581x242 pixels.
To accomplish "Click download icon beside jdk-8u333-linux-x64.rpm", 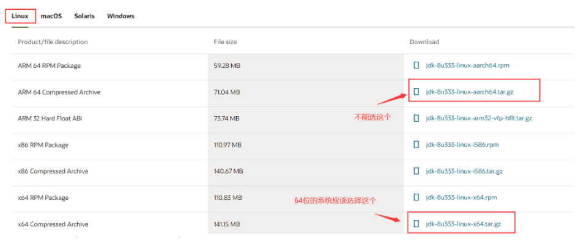I will coord(416,197).
